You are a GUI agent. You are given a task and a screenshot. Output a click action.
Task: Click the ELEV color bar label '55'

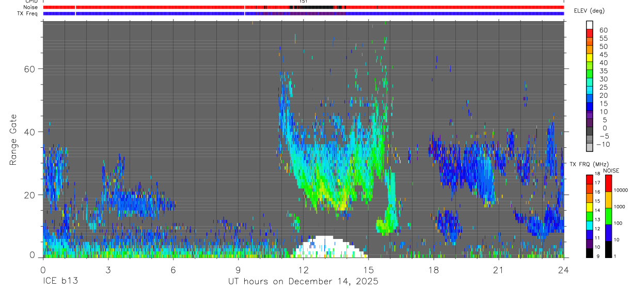pyautogui.click(x=603, y=38)
